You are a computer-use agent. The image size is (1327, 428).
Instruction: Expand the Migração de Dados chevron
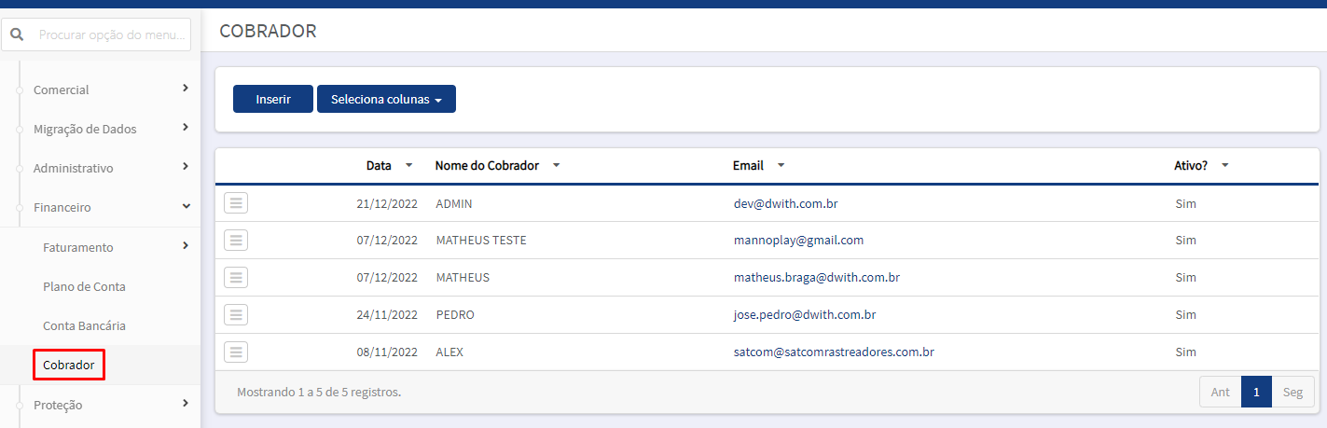tap(186, 127)
